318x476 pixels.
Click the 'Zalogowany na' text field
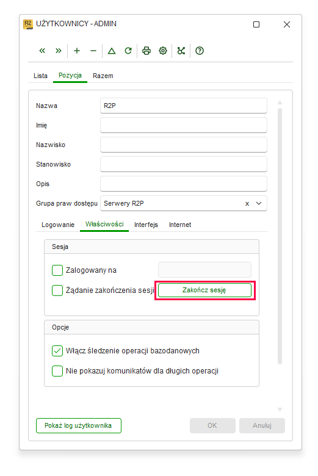204,270
